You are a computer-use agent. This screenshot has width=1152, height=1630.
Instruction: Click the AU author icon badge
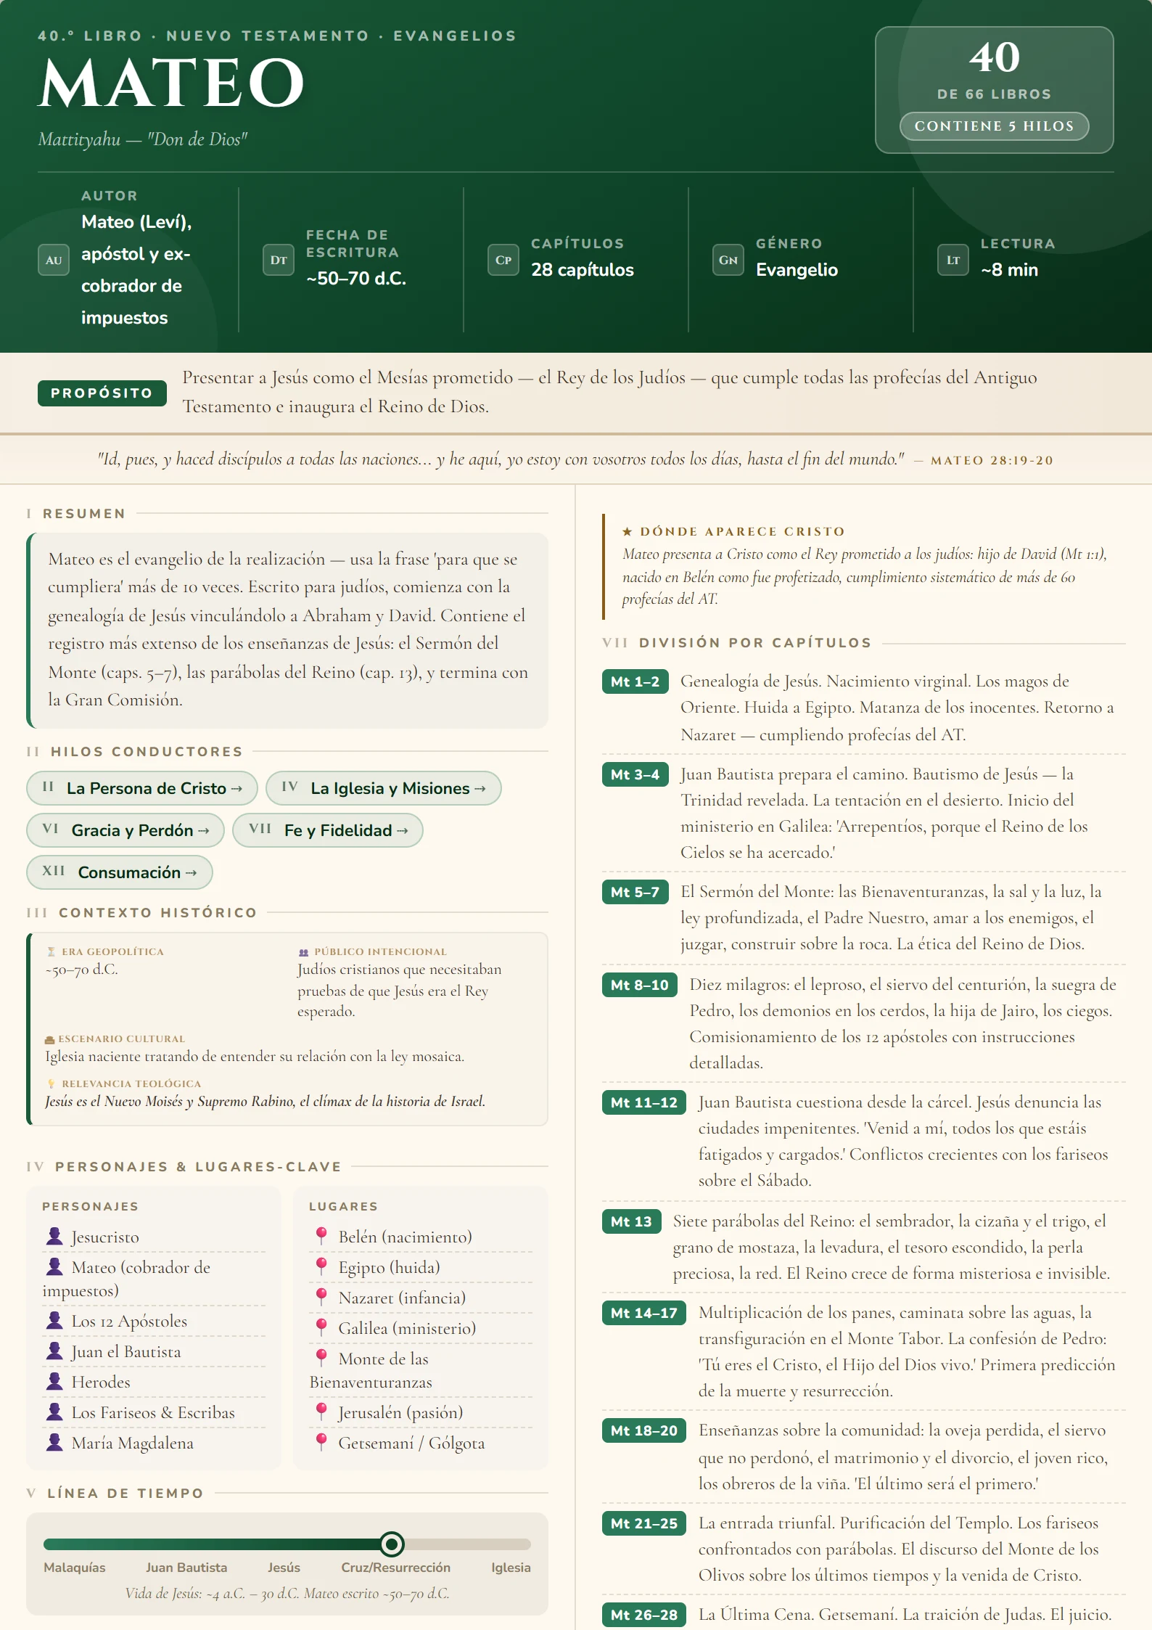54,260
